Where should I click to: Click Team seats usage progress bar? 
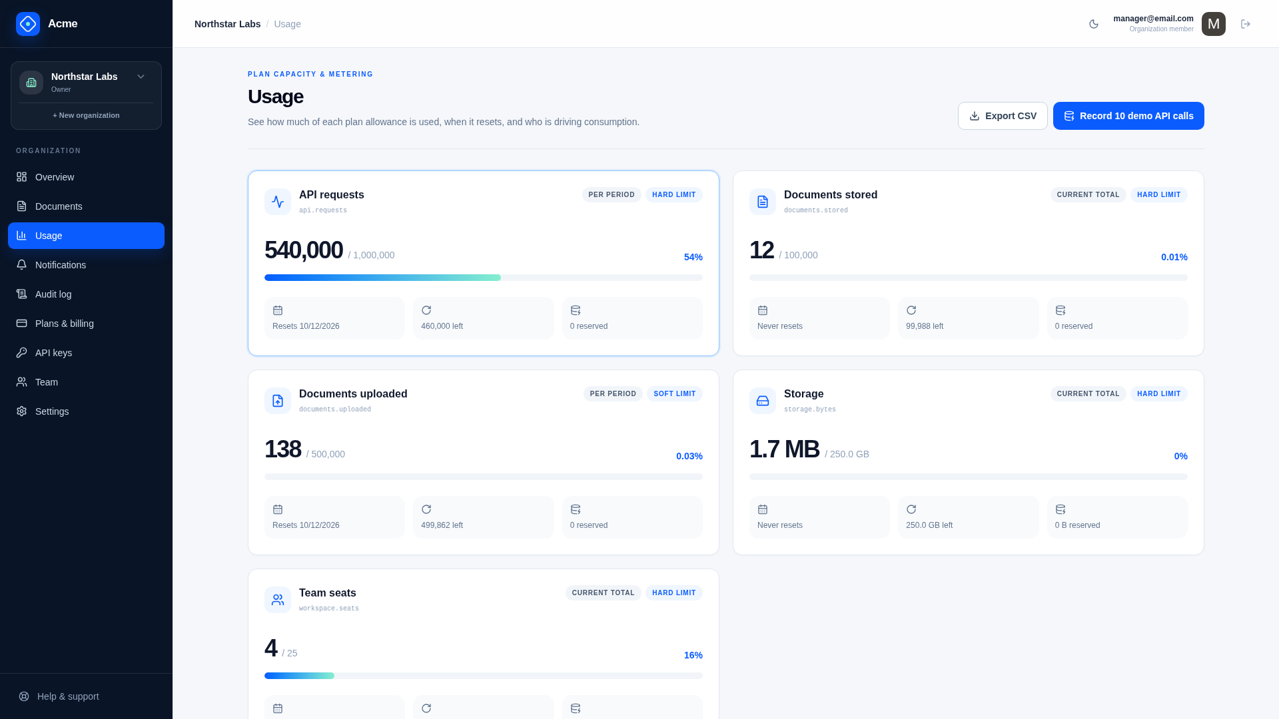484,676
